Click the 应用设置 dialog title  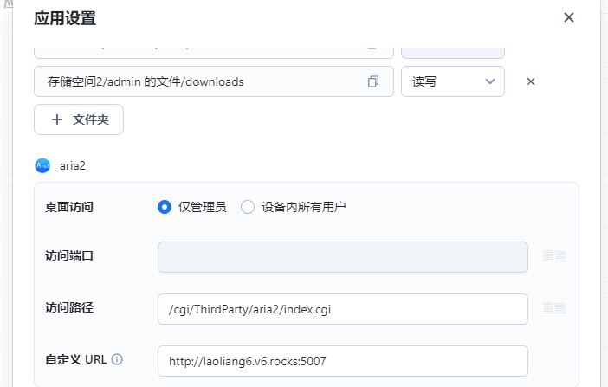[65, 18]
